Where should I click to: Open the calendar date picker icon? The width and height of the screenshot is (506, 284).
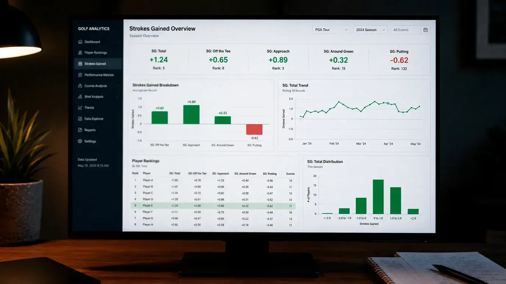tap(425, 30)
